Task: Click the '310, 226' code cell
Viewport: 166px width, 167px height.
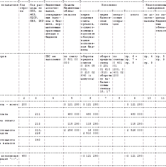Action: [38, 132]
